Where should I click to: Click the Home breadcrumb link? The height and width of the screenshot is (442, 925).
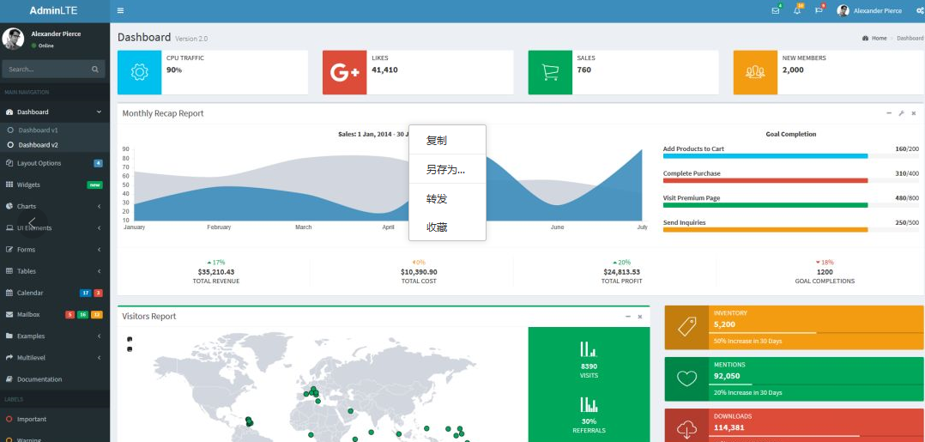[x=878, y=38]
